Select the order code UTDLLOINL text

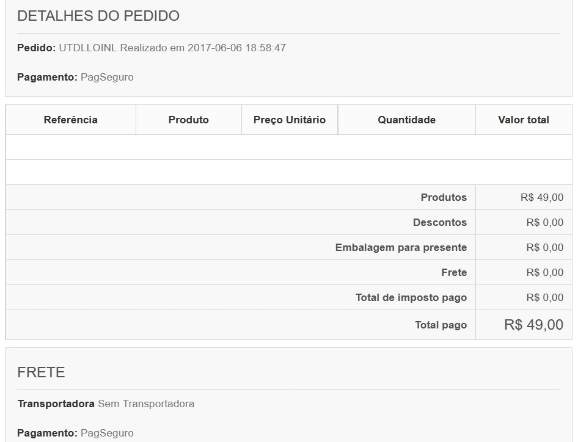(88, 48)
